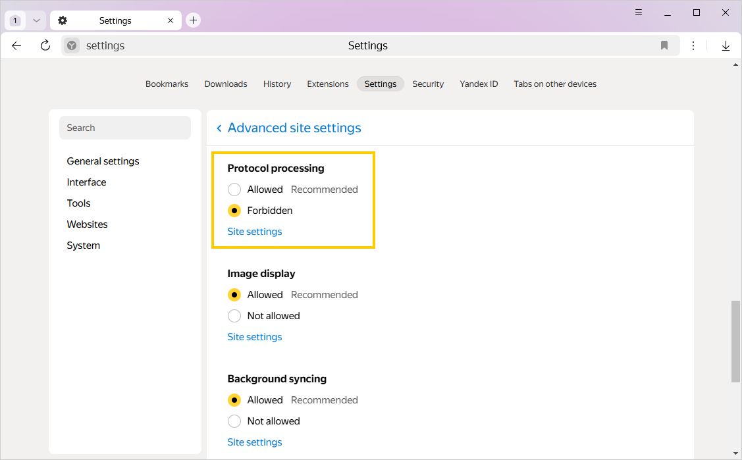Open a new tab with plus button

[193, 20]
